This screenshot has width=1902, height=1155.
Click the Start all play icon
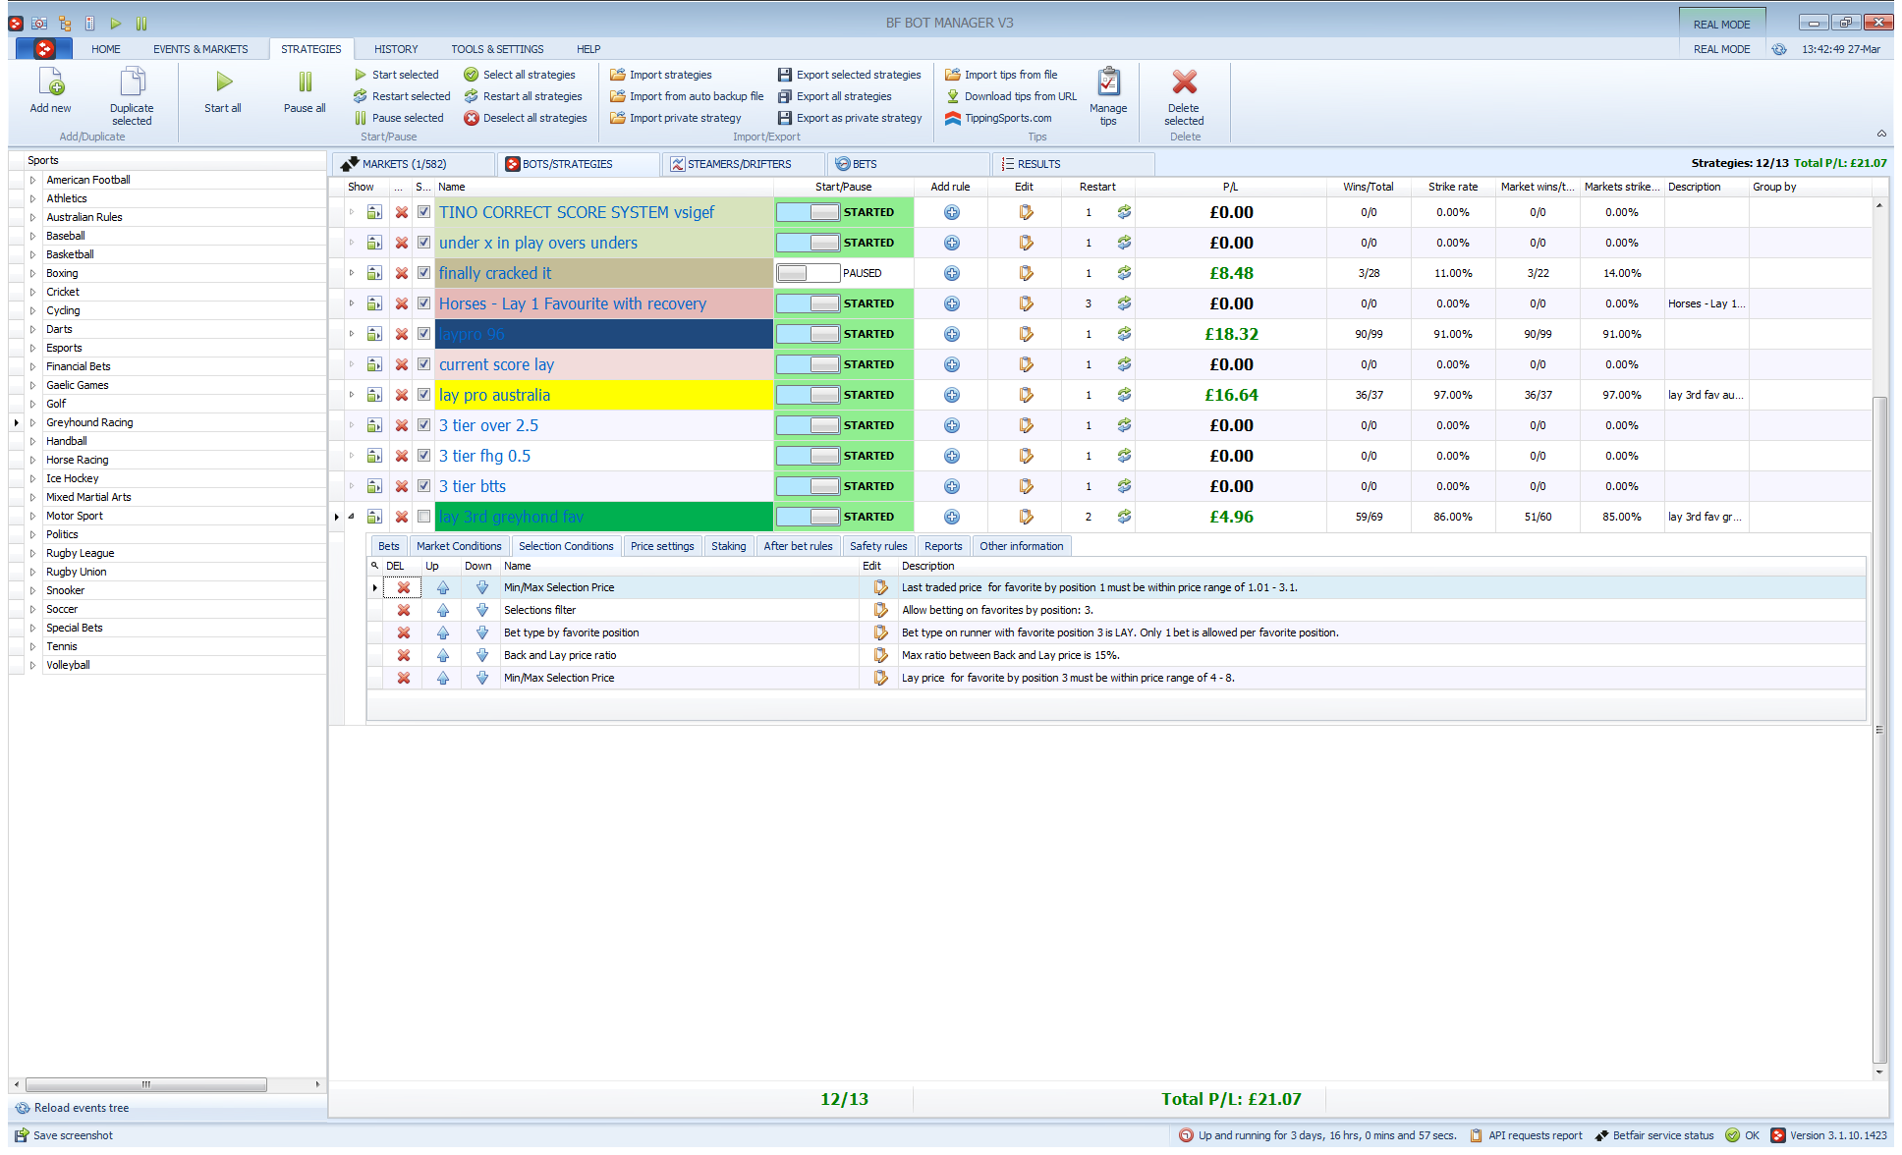[223, 82]
